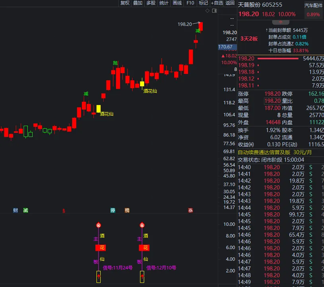Open the 统计 statistics tool
The width and height of the screenshot is (324, 287).
(164, 3)
